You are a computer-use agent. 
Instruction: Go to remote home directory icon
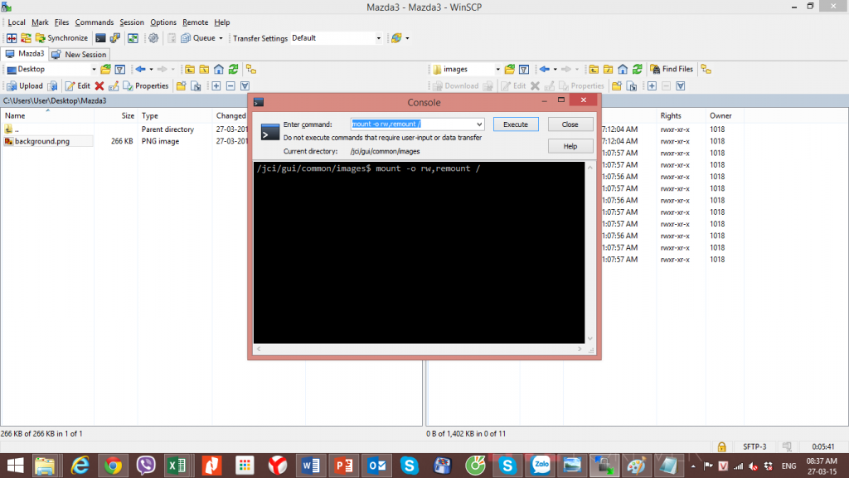click(623, 70)
